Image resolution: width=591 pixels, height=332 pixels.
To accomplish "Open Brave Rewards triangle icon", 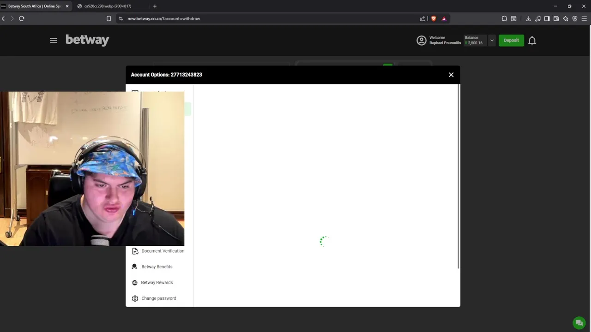I will (x=444, y=18).
